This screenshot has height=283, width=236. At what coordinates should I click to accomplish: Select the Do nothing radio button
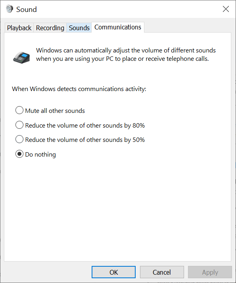[x=19, y=154]
